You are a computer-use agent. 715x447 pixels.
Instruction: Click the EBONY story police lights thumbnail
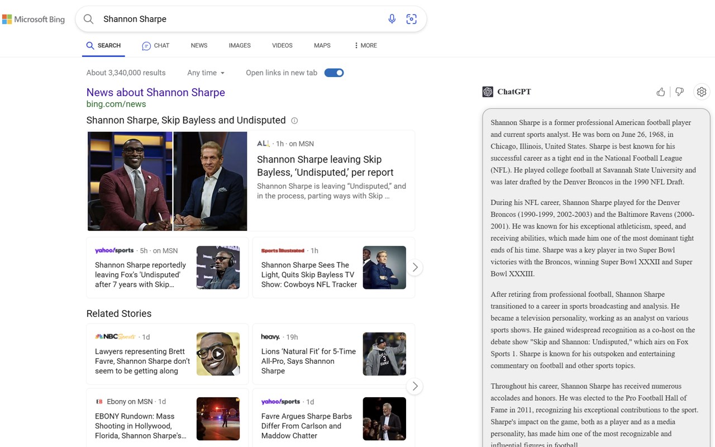pyautogui.click(x=218, y=419)
